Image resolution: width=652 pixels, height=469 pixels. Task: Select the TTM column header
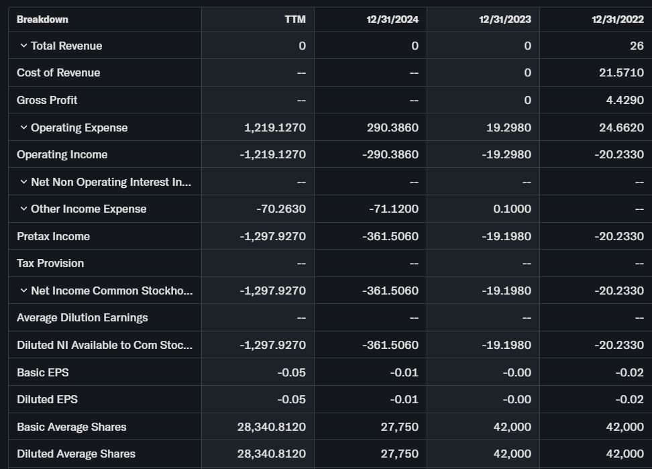[x=294, y=19]
